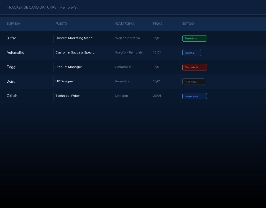Sort by the PUESTO column header
The image size is (266, 208).
point(61,24)
